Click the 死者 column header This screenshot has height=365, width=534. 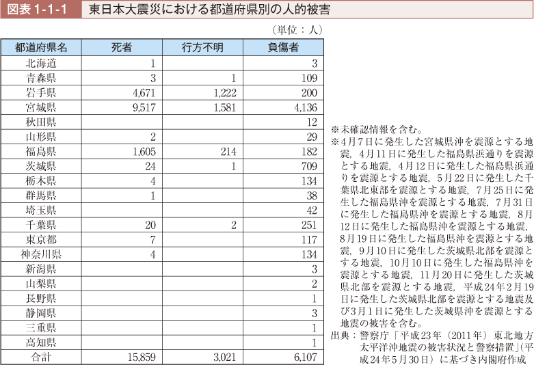point(122,47)
